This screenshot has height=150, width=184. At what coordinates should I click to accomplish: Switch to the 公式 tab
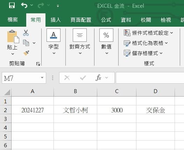pos(106,20)
